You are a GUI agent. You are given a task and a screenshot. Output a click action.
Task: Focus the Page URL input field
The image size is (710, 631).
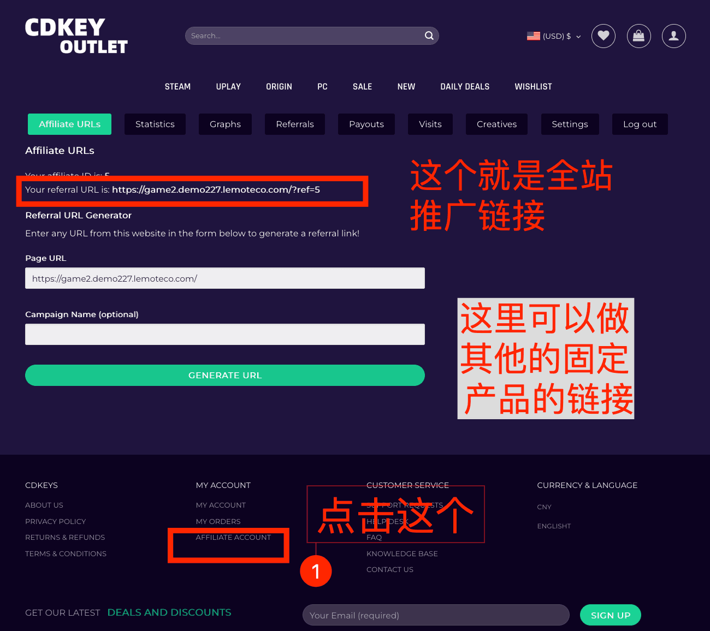225,278
